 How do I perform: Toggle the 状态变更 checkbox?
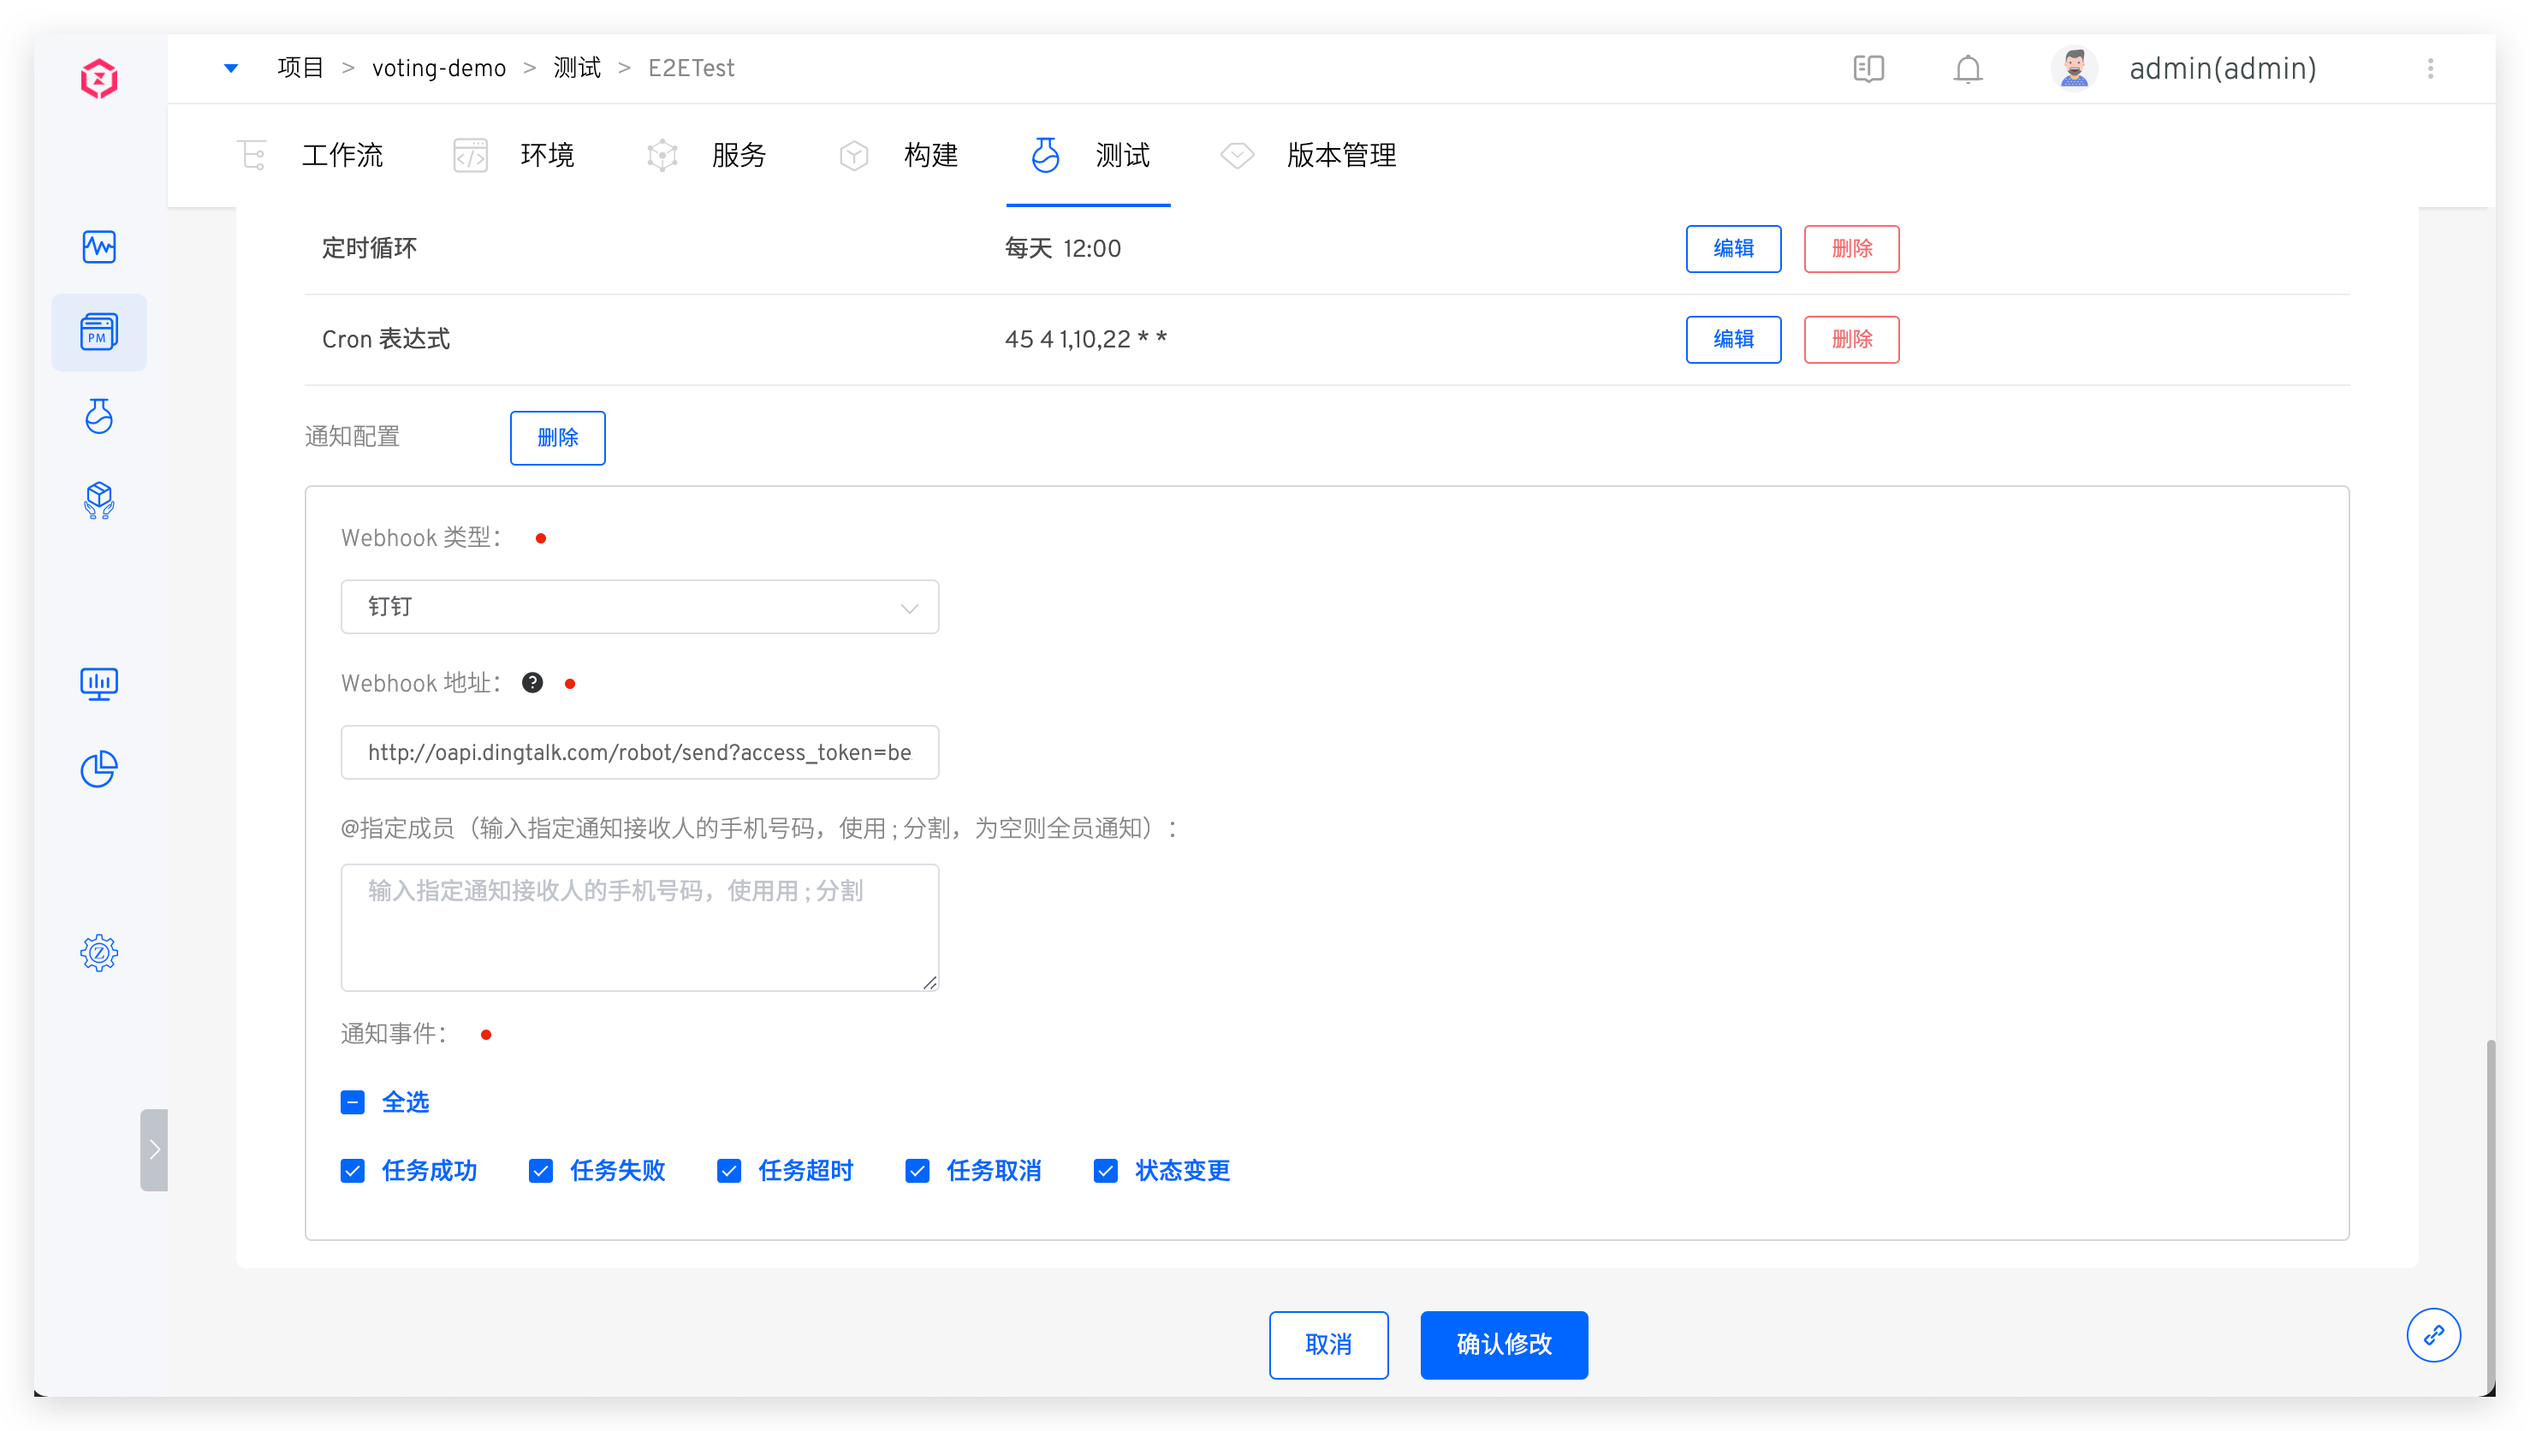1105,1171
